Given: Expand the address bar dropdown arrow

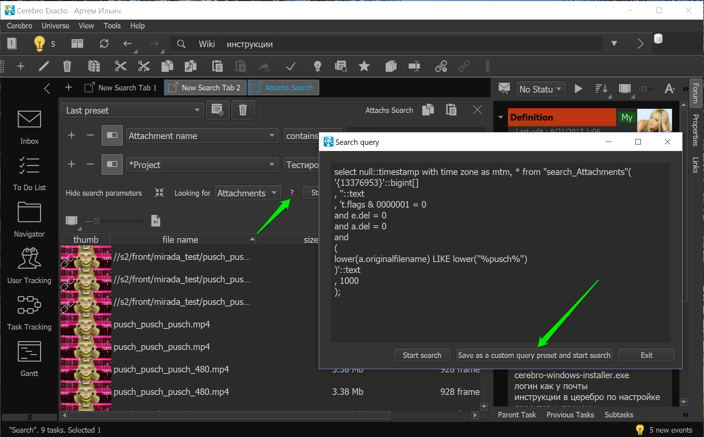Looking at the screenshot, I should [x=614, y=44].
